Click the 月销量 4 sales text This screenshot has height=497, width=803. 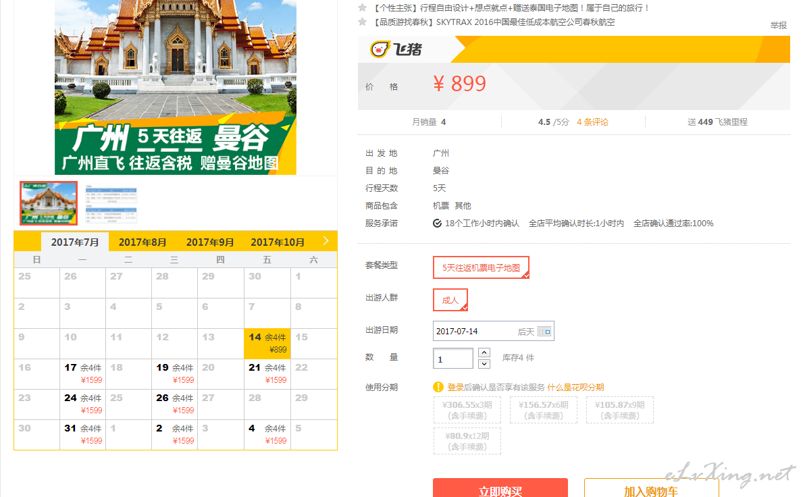coord(429,122)
